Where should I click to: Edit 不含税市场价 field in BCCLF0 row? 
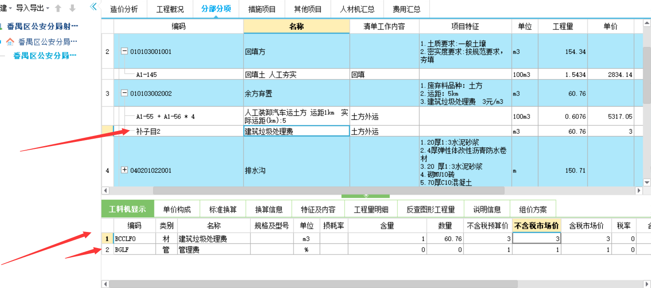pos(537,239)
